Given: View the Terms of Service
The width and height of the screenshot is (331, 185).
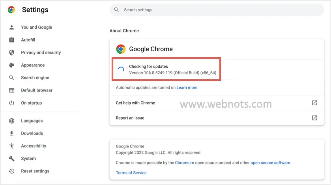Looking at the screenshot, I should tap(131, 172).
